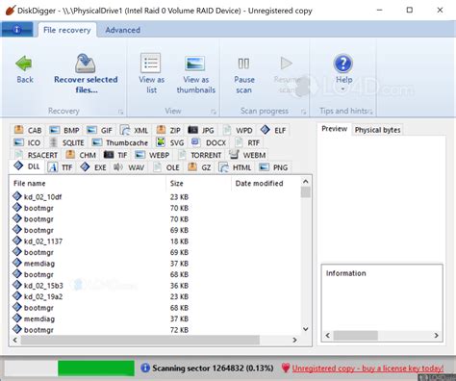This screenshot has width=456, height=381.
Task: Show the WAV file type tab
Action: 129,167
